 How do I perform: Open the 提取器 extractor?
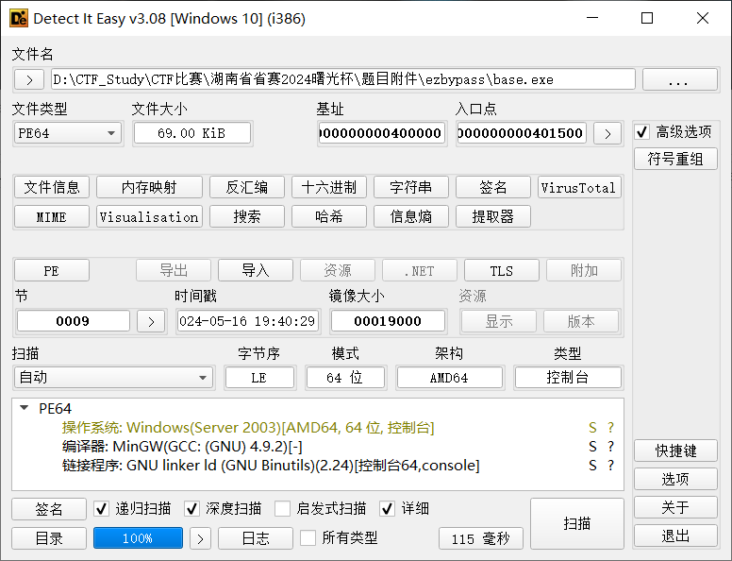[x=493, y=217]
